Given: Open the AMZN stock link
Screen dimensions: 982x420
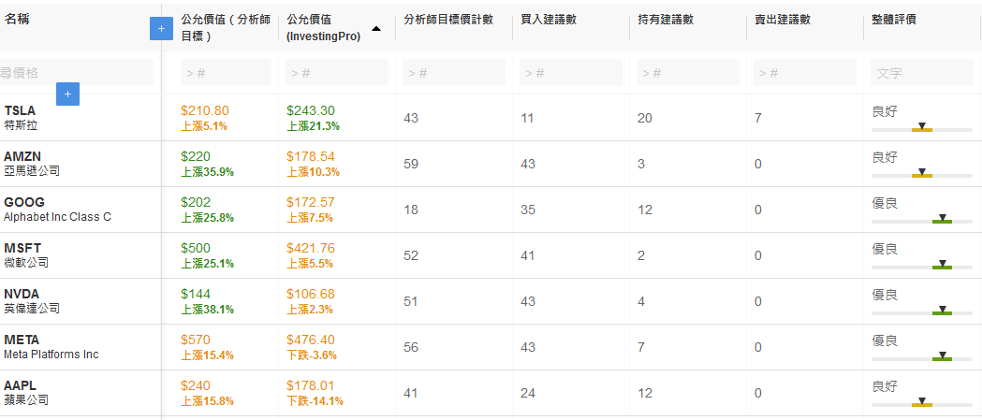Looking at the screenshot, I should (x=22, y=156).
